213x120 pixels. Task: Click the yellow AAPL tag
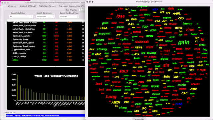tap(177, 14)
